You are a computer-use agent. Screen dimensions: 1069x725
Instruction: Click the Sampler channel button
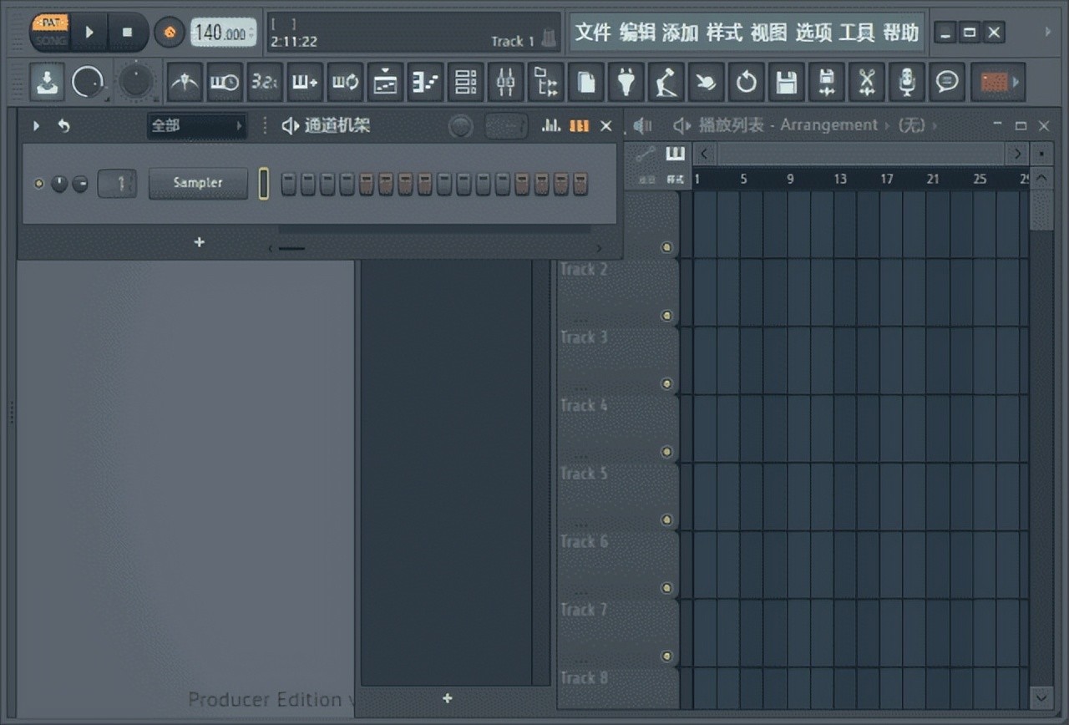pos(198,183)
